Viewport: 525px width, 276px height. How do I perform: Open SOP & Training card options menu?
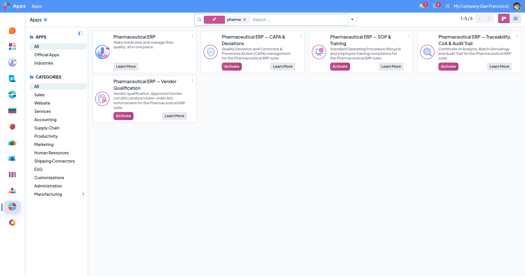[x=409, y=36]
